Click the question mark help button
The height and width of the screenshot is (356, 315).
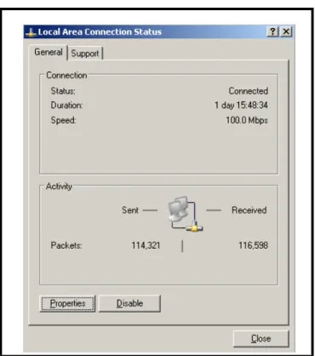coord(272,32)
